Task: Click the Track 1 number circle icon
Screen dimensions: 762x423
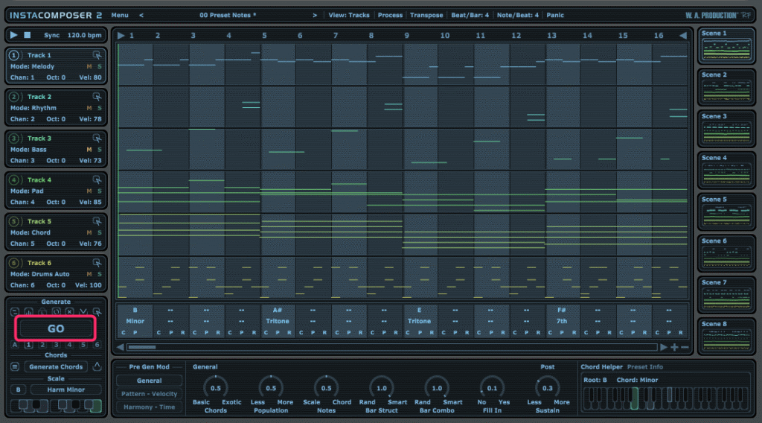Action: pos(14,55)
